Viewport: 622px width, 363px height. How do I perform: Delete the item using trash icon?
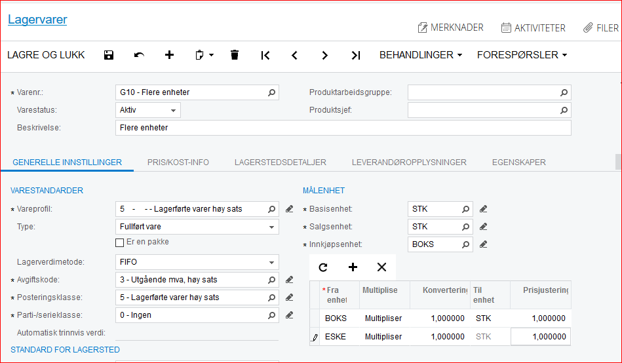pyautogui.click(x=235, y=55)
